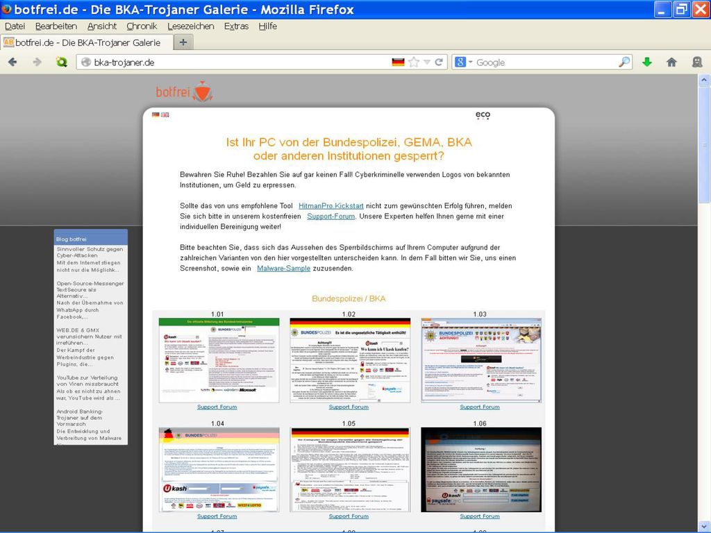Open thumbnail 1.02 Bundespolizei image

pos(350,360)
